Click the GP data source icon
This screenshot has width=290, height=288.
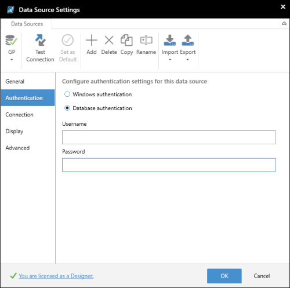(x=11, y=40)
